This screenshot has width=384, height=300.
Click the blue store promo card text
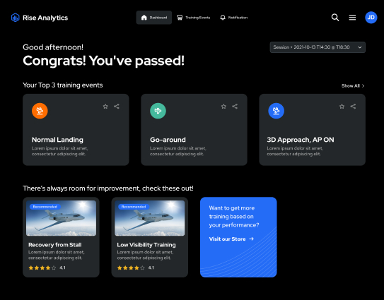click(234, 217)
